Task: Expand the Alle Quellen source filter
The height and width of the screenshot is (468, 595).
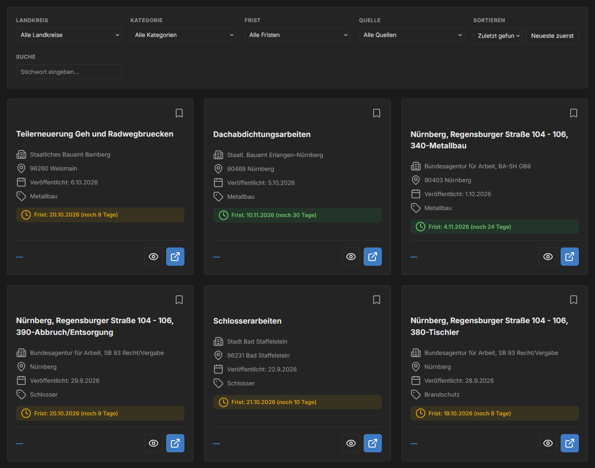Action: click(x=411, y=35)
